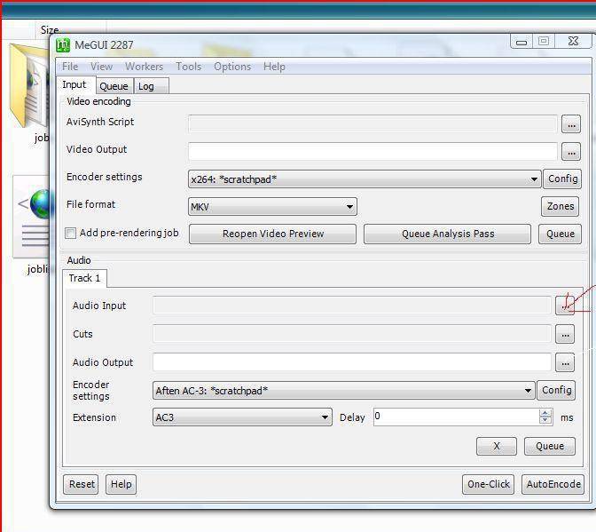Switch to the Queue tab
596x532 pixels.
[114, 86]
